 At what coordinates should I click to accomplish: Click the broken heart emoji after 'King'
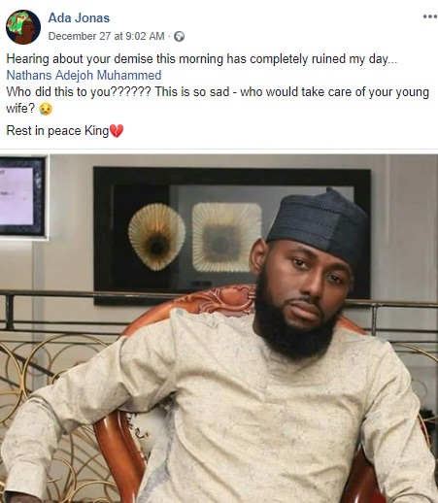117,131
